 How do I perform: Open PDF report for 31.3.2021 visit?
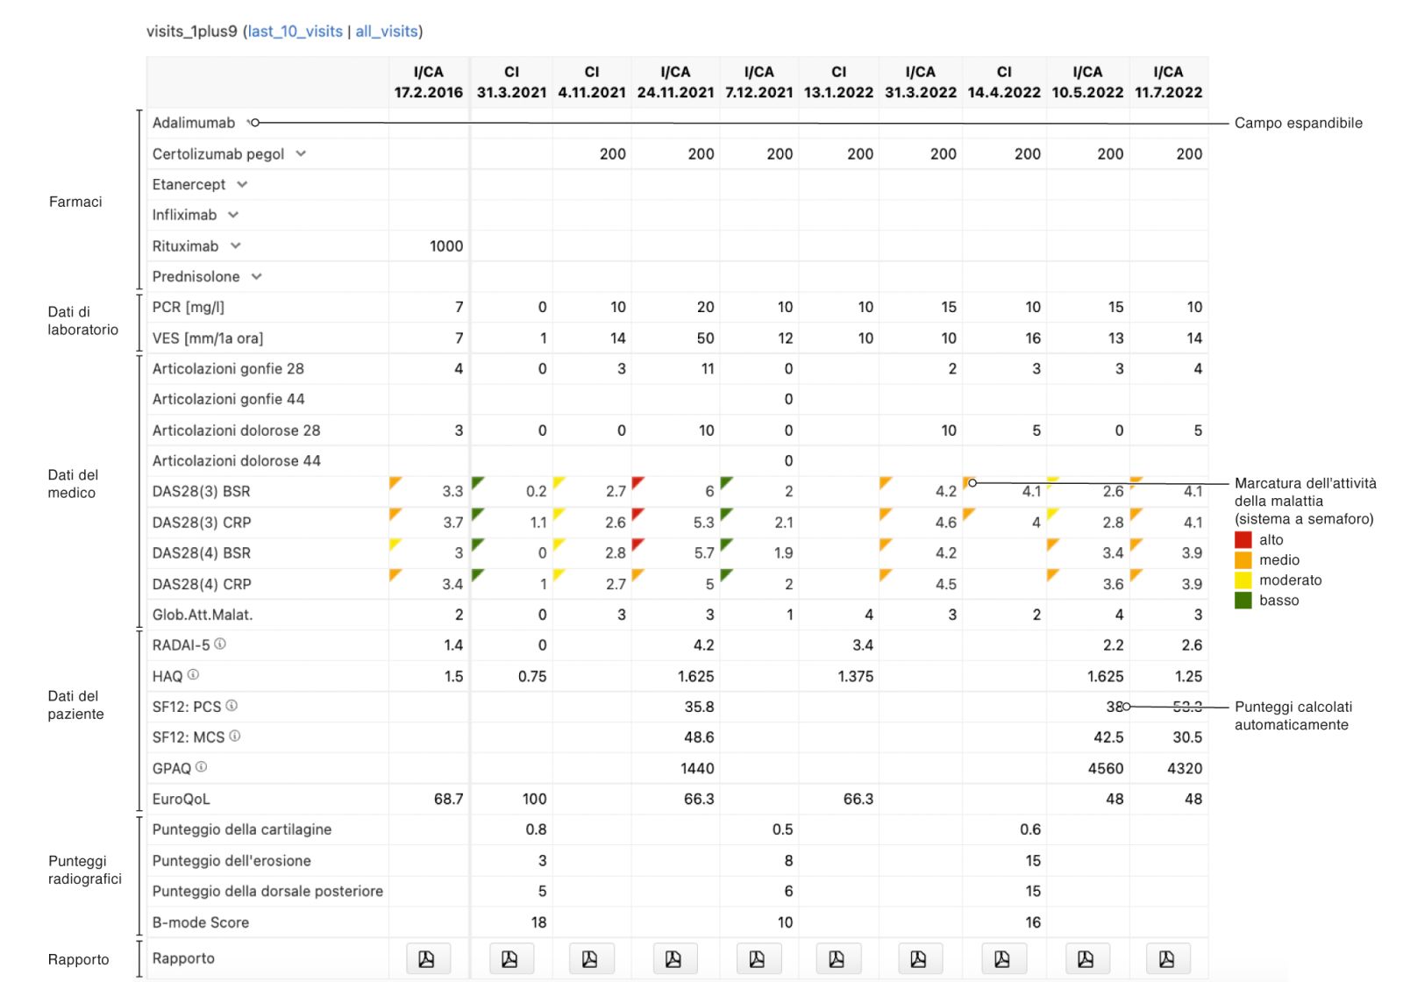(509, 958)
